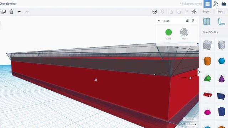
Task: Set the Roof shape to Hole
Action: tap(184, 32)
